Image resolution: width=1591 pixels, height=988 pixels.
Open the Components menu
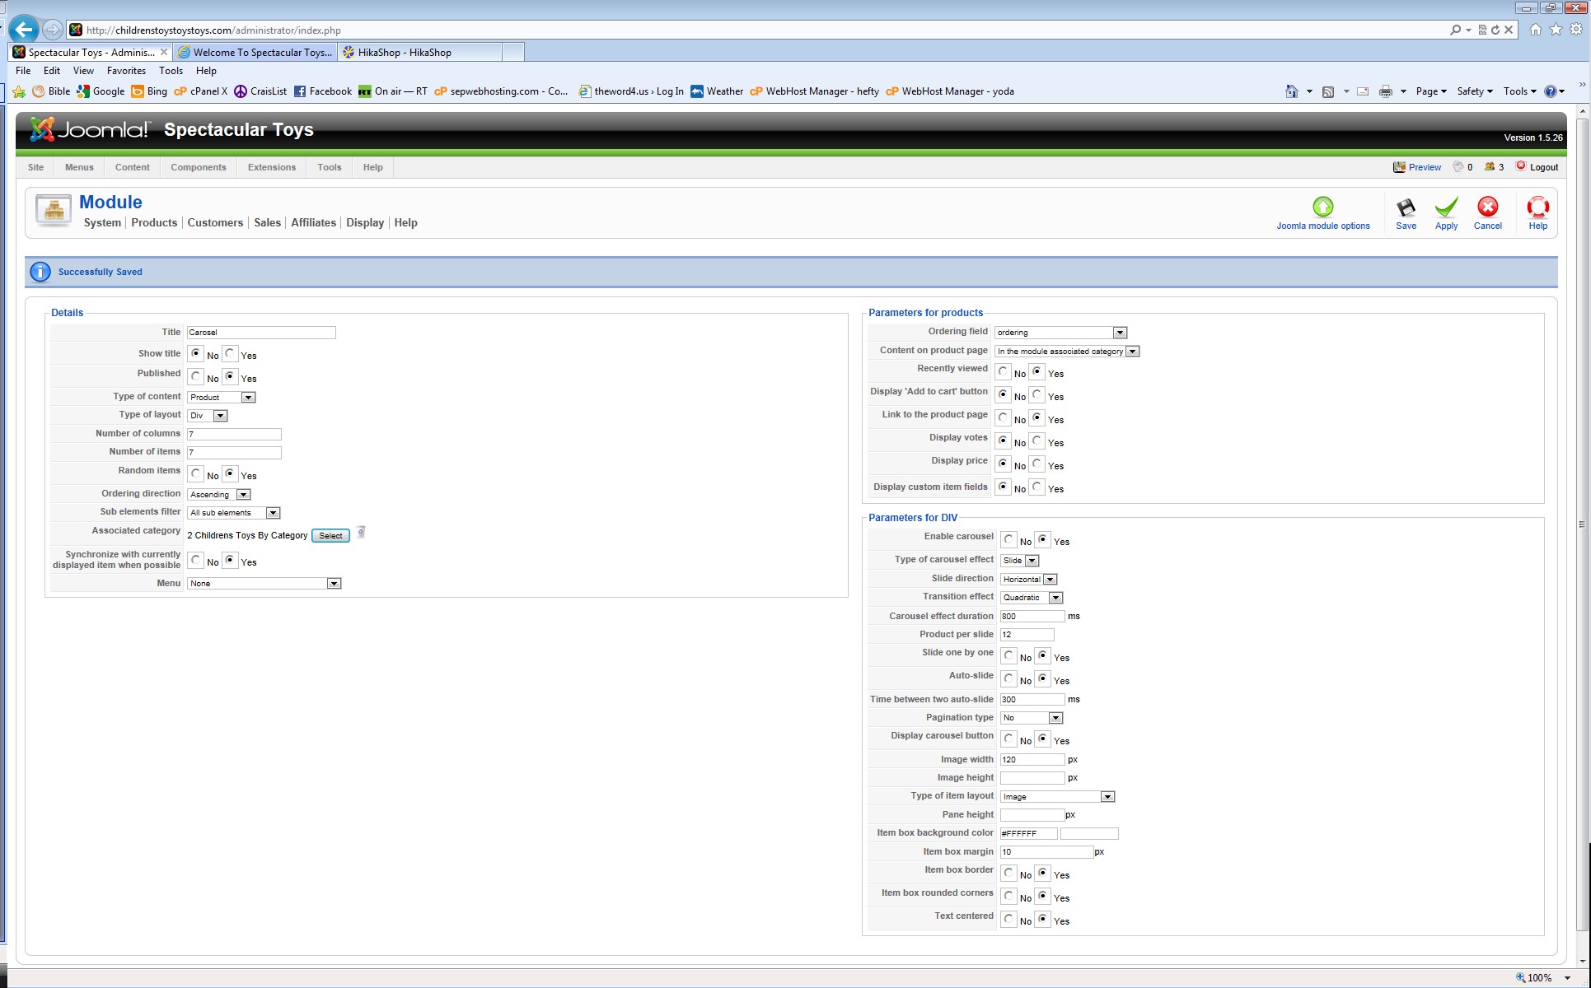[198, 167]
